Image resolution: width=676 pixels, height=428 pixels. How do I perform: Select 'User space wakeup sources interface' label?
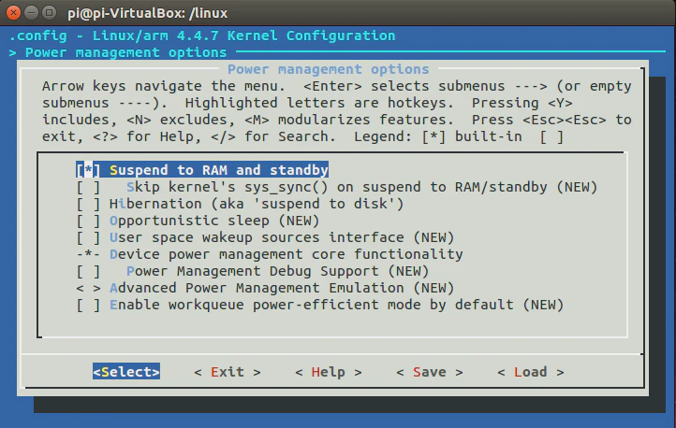click(x=282, y=237)
